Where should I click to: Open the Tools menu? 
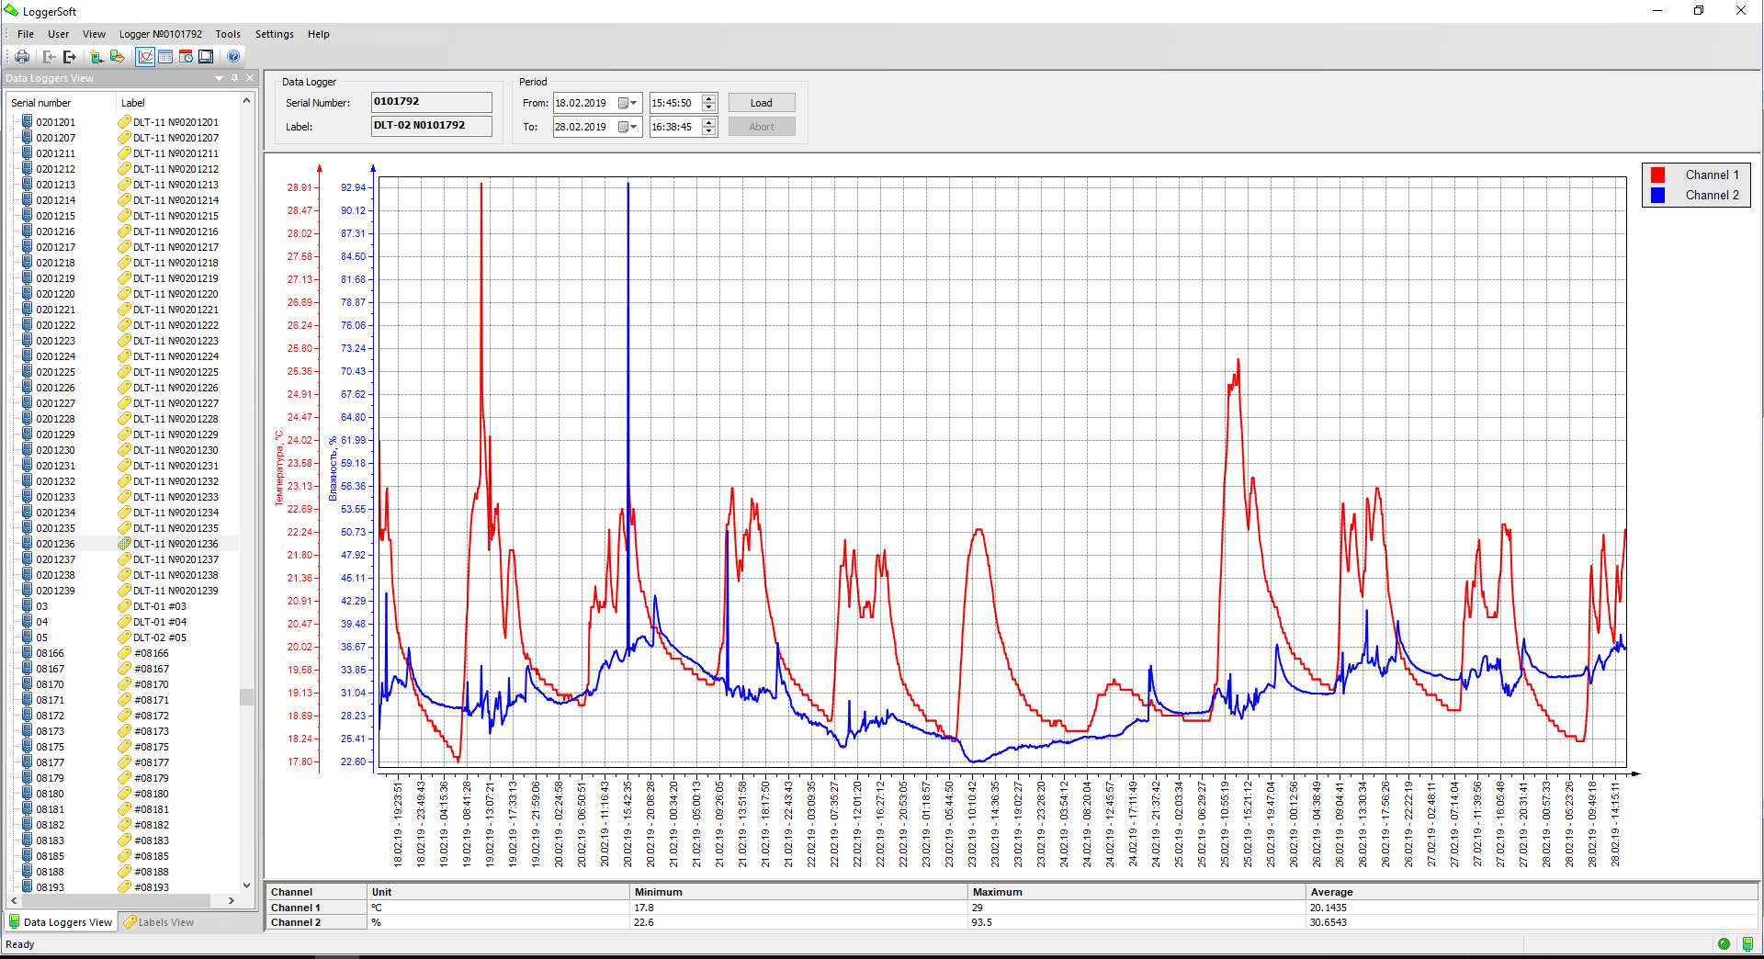[x=228, y=34]
